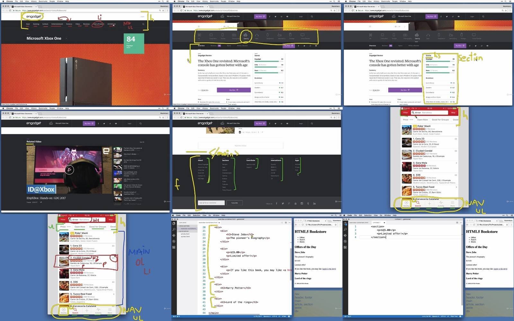This screenshot has width=514, height=321.
Task: Click the search magnifier beside the NAV UL note
Action: [x=143, y=24]
